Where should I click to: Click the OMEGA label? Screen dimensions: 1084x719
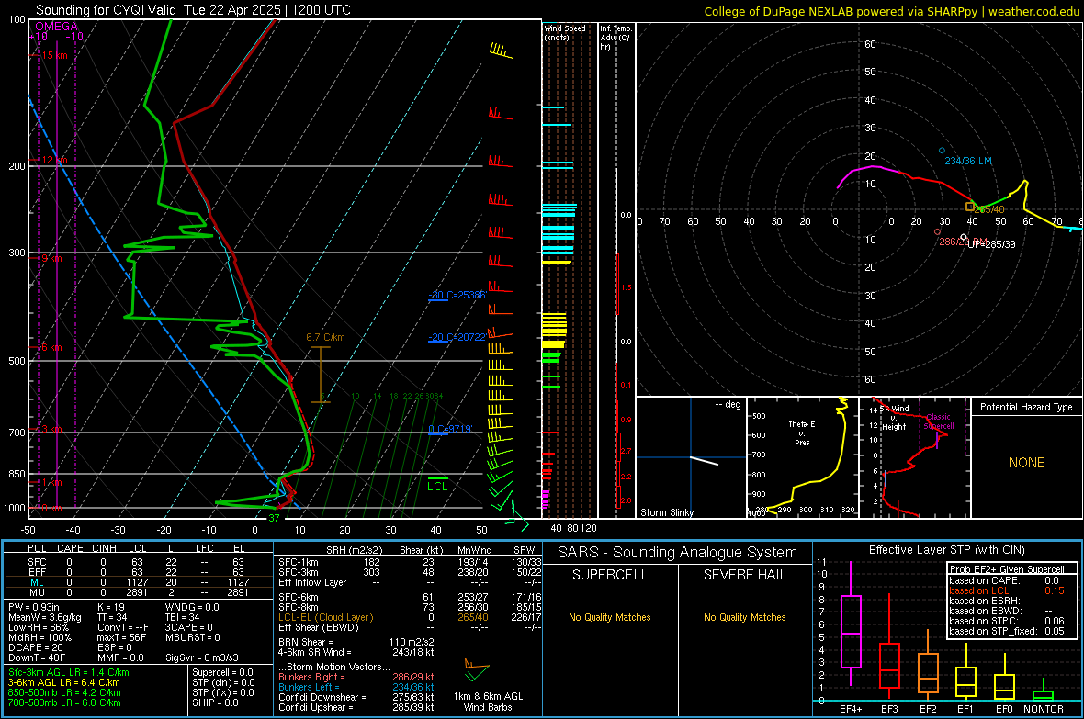click(57, 27)
